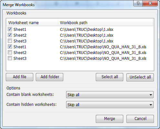Close the Merge Workbooks dialog

tap(150, 3)
